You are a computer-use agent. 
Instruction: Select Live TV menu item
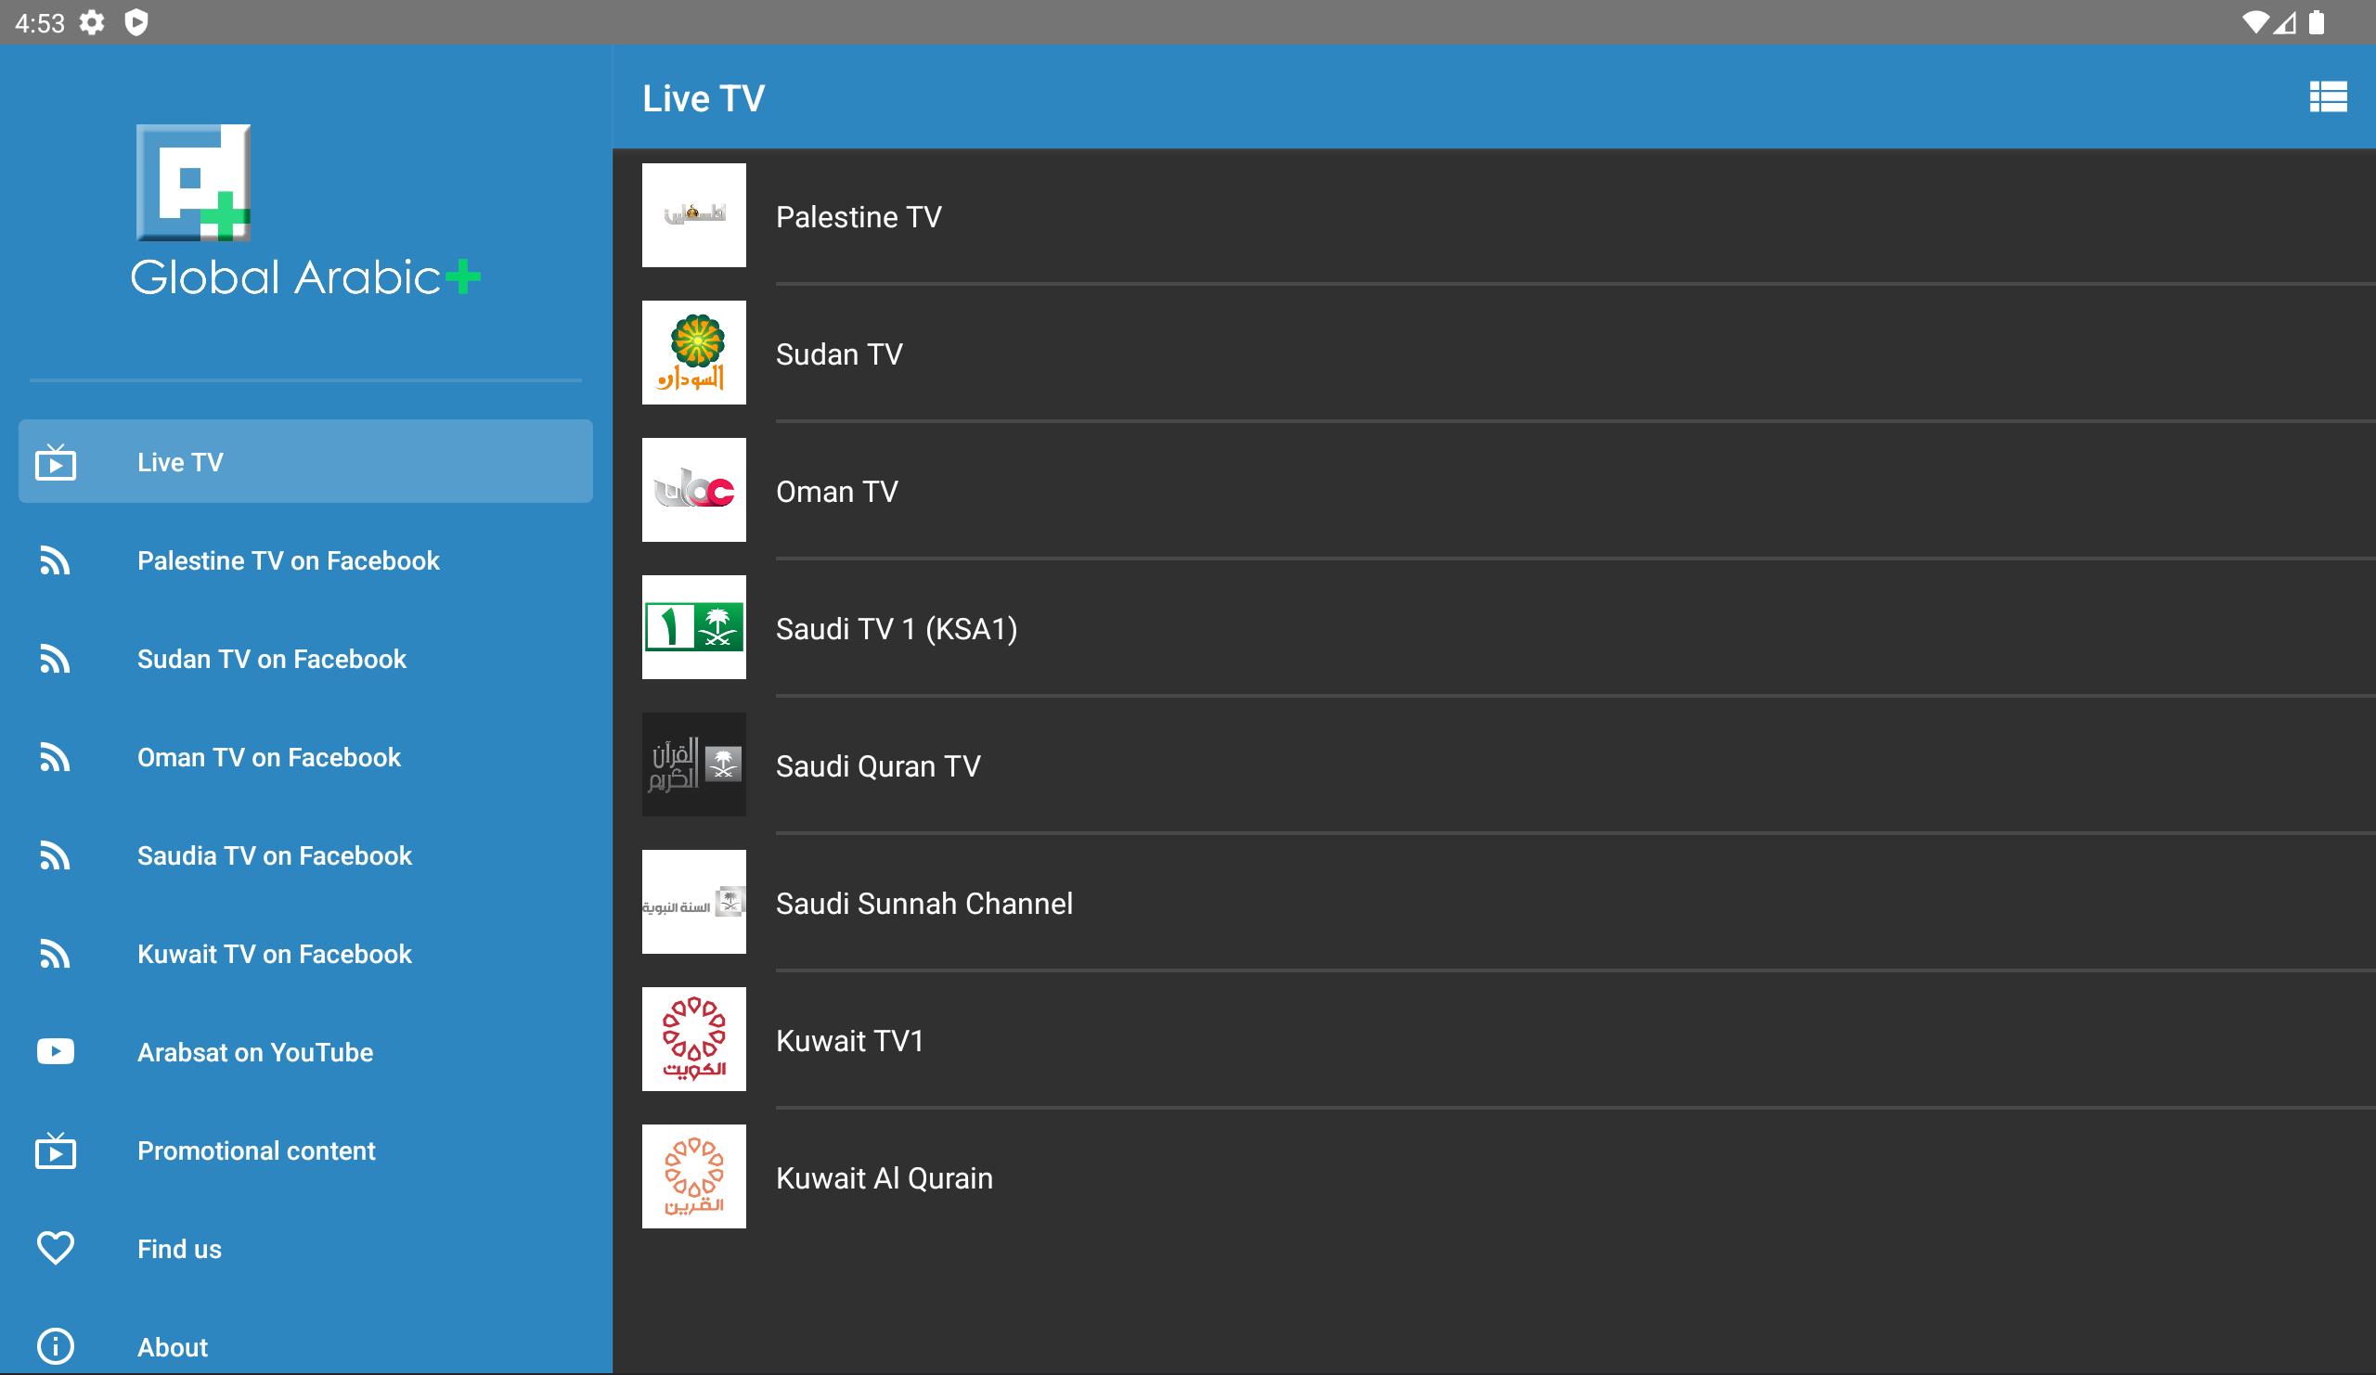tap(305, 462)
